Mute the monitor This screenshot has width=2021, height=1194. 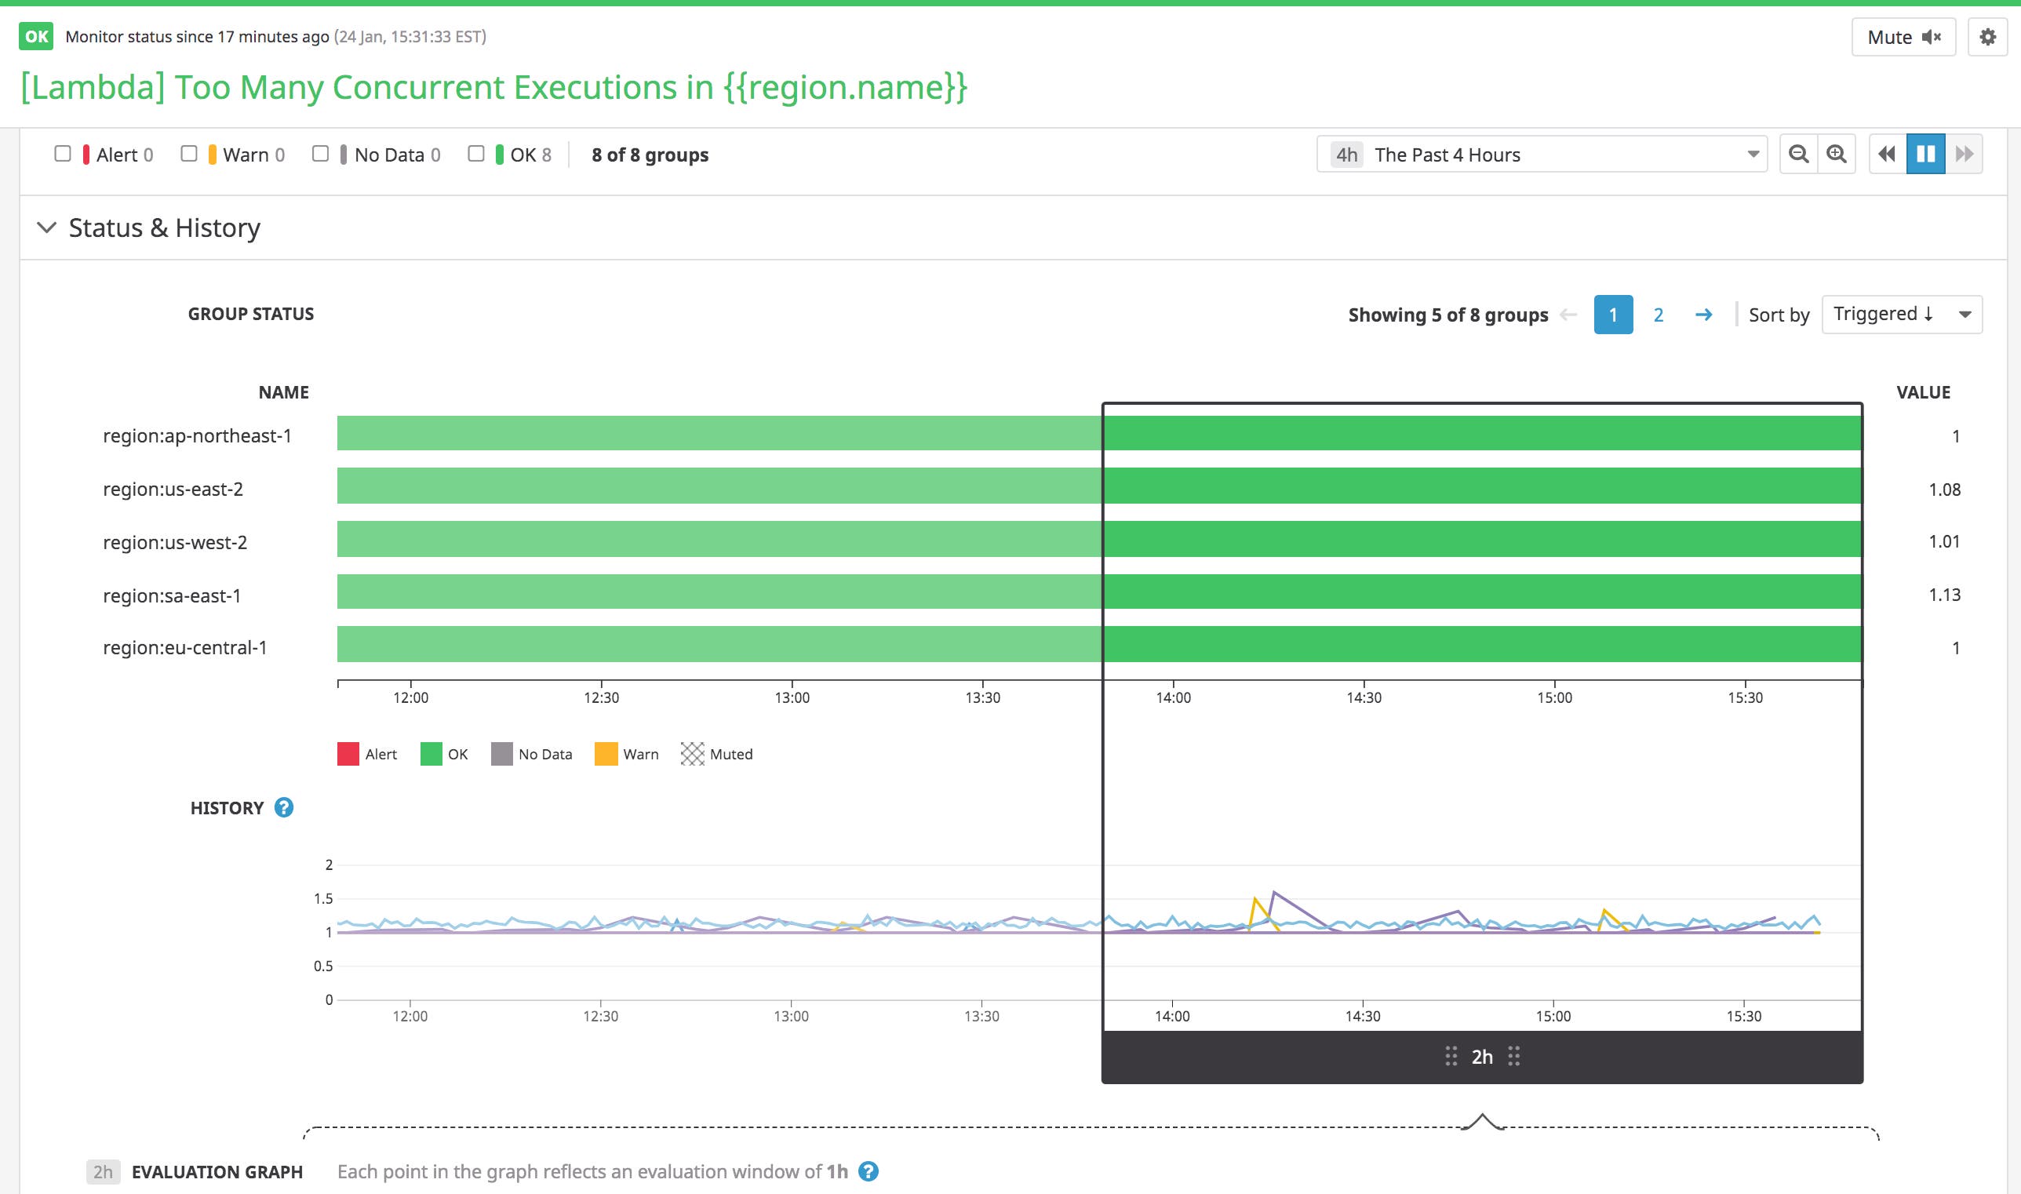pyautogui.click(x=1904, y=36)
